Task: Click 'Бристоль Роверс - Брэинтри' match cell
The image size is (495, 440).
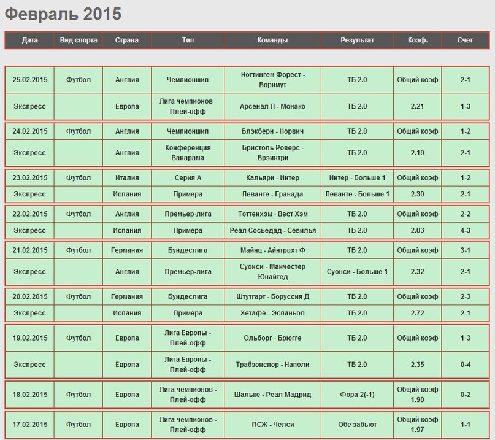Action: [272, 153]
